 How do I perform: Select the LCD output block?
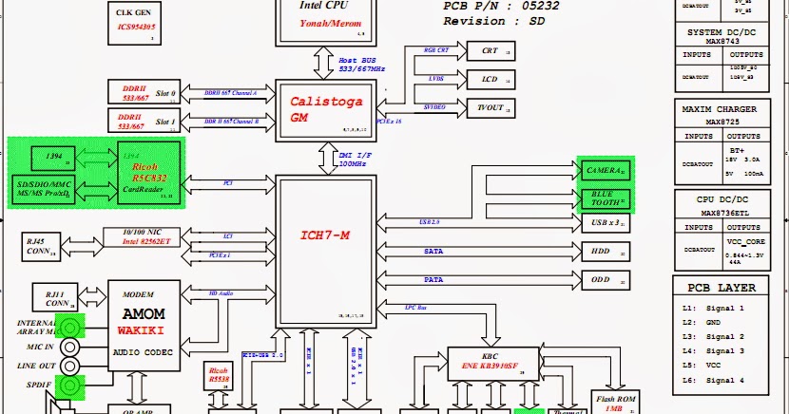pos(491,80)
